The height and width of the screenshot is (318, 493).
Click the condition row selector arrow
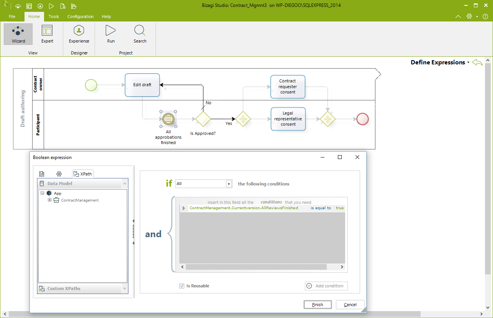[x=184, y=208]
